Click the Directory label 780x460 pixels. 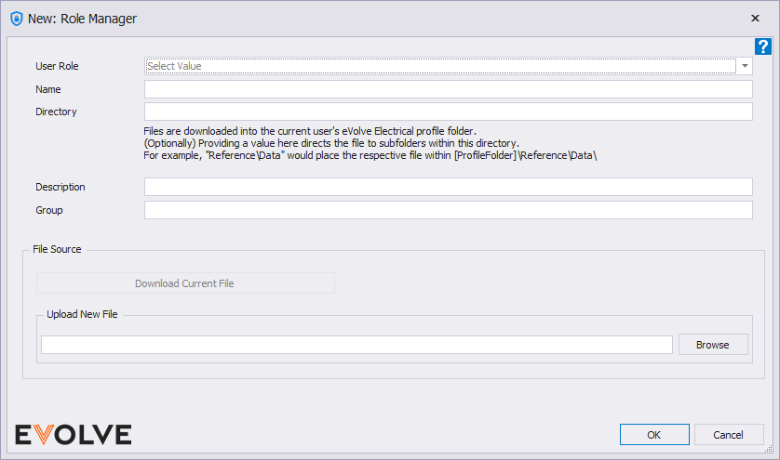click(56, 112)
